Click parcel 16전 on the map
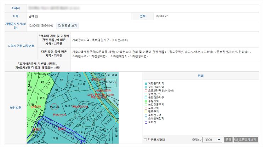 point(42,98)
